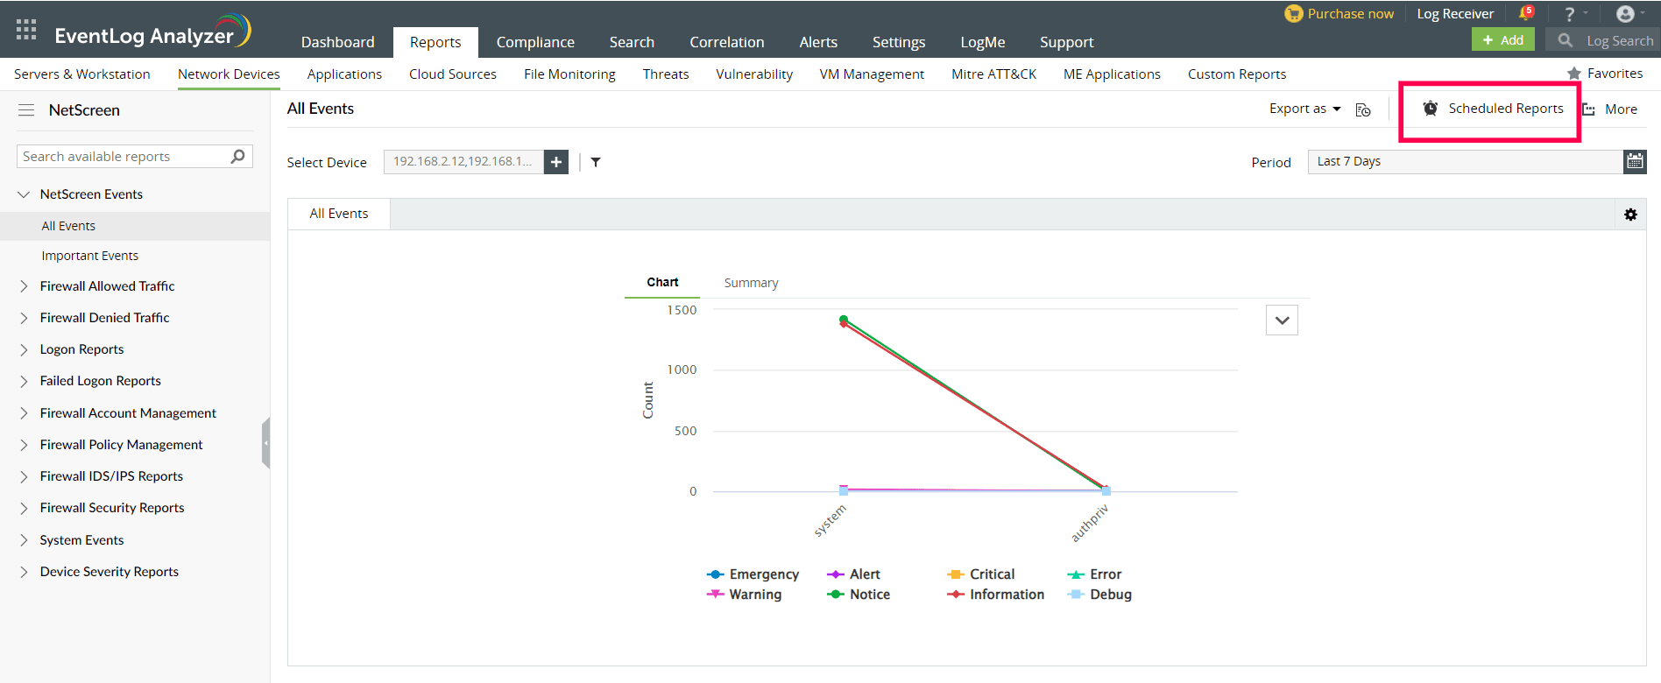
Task: Open the user account avatar menu
Action: 1625,14
